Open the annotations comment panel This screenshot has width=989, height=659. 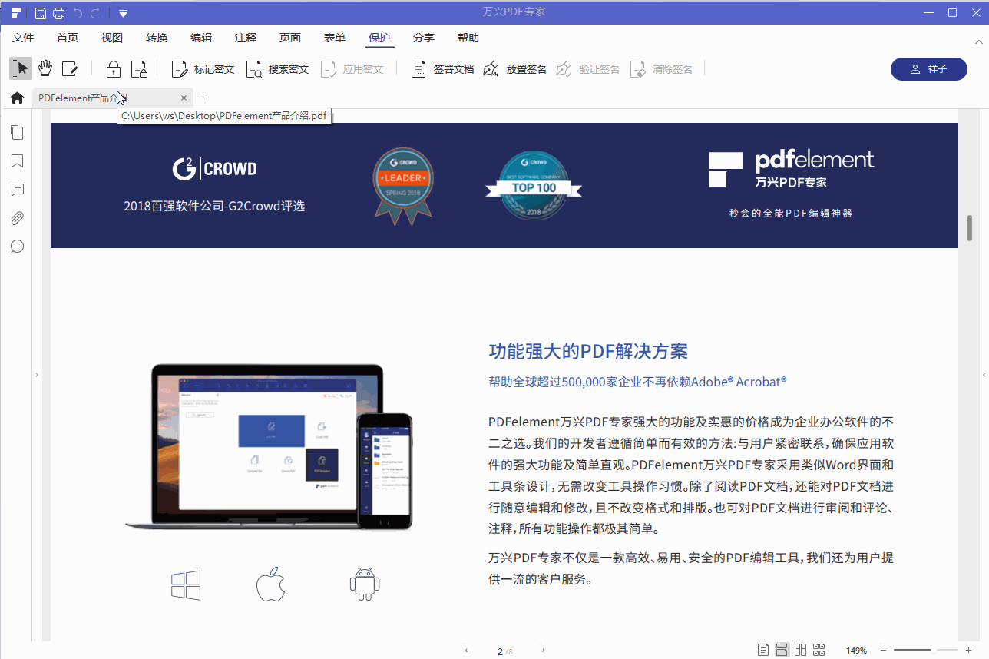(x=17, y=189)
